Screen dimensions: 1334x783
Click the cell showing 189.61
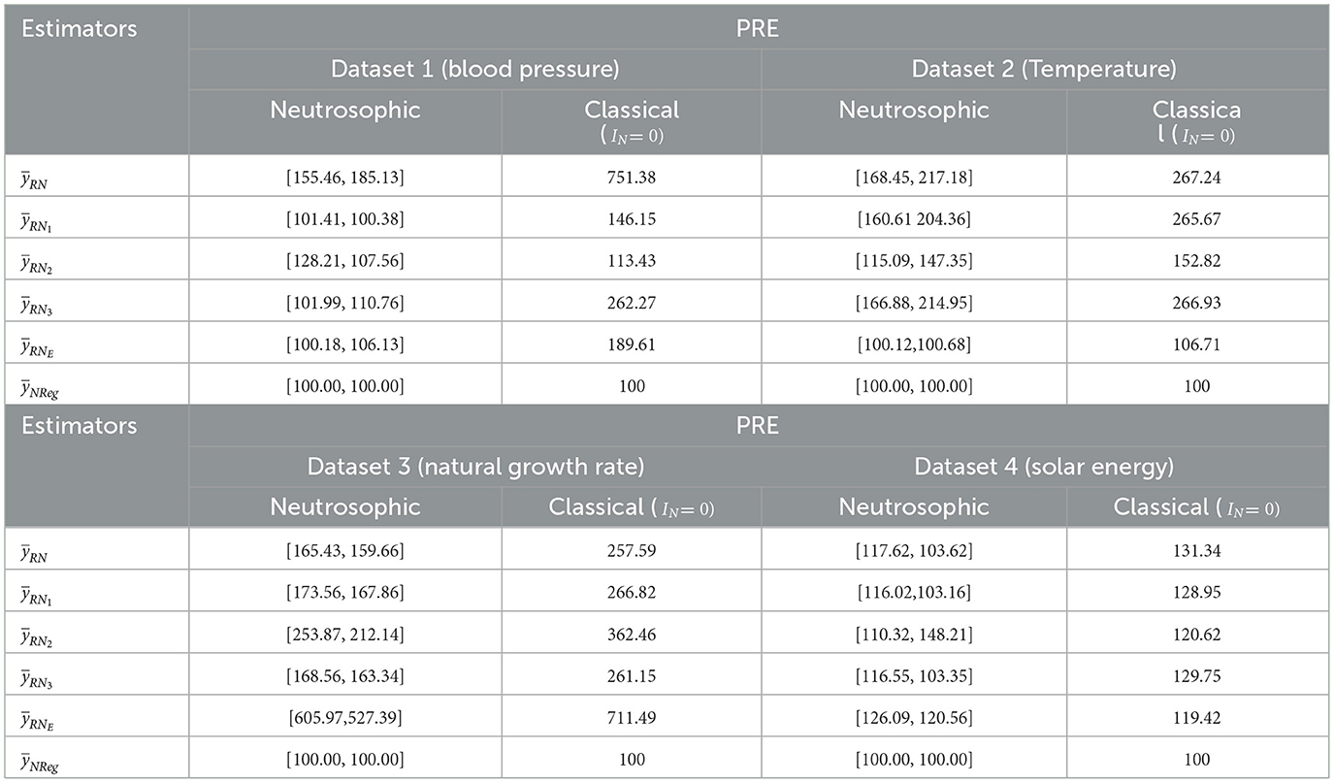click(631, 344)
